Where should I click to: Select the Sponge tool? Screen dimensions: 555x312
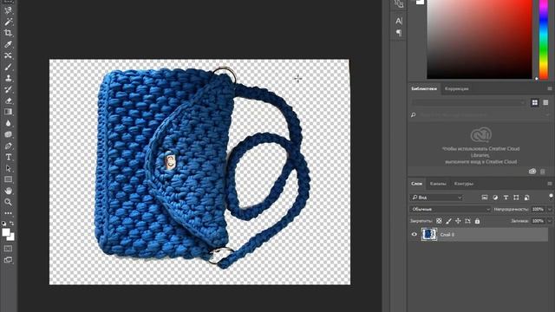coord(8,134)
